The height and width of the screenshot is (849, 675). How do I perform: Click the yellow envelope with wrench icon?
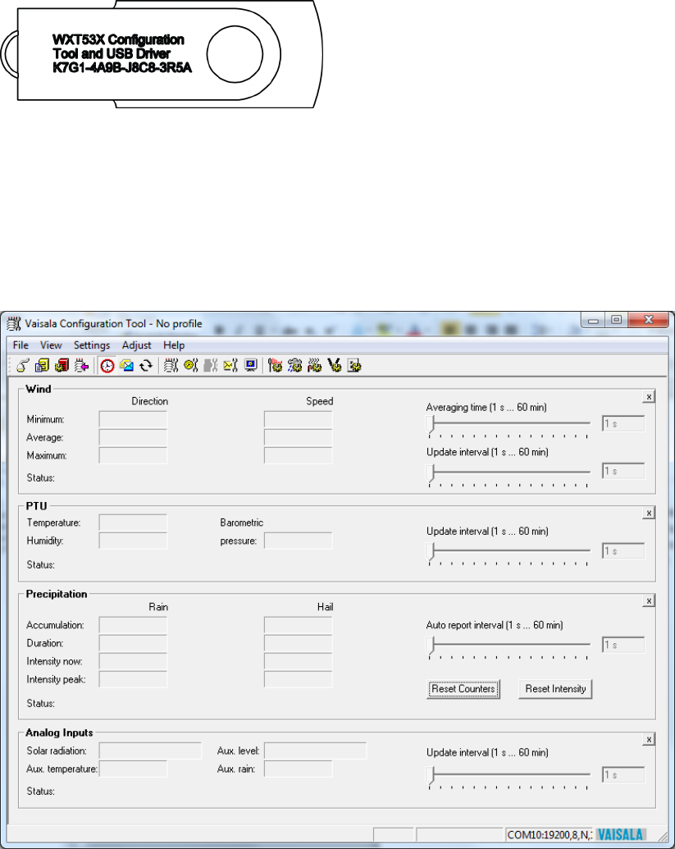(x=230, y=366)
